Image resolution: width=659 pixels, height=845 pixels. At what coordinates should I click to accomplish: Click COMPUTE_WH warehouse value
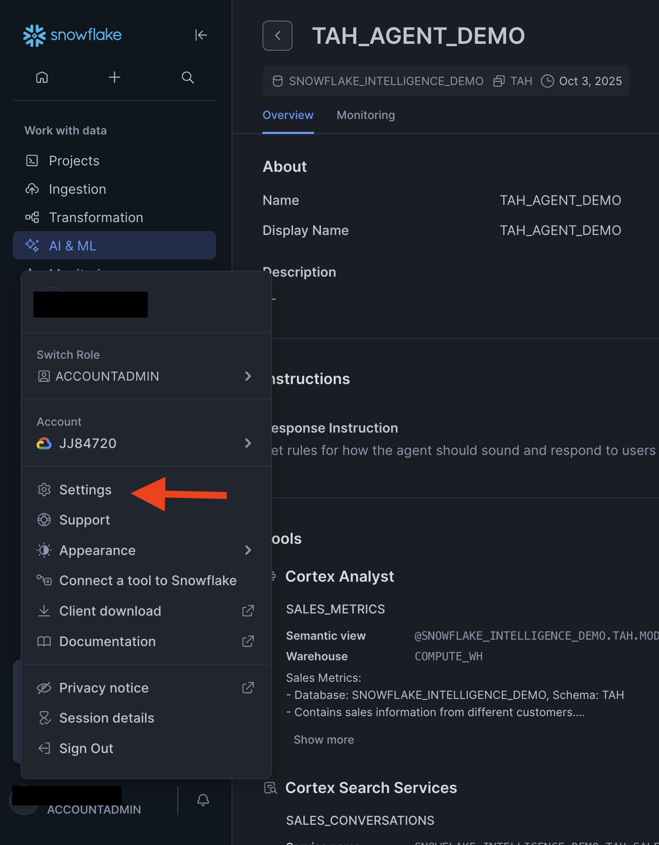pos(448,656)
